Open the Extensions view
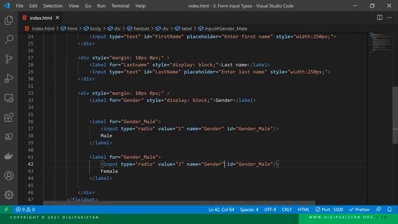Viewport: 398px width, 224px height. click(x=9, y=118)
